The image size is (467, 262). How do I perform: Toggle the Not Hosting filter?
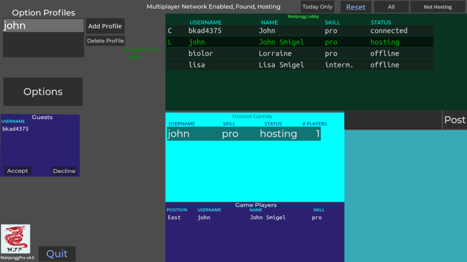[437, 7]
